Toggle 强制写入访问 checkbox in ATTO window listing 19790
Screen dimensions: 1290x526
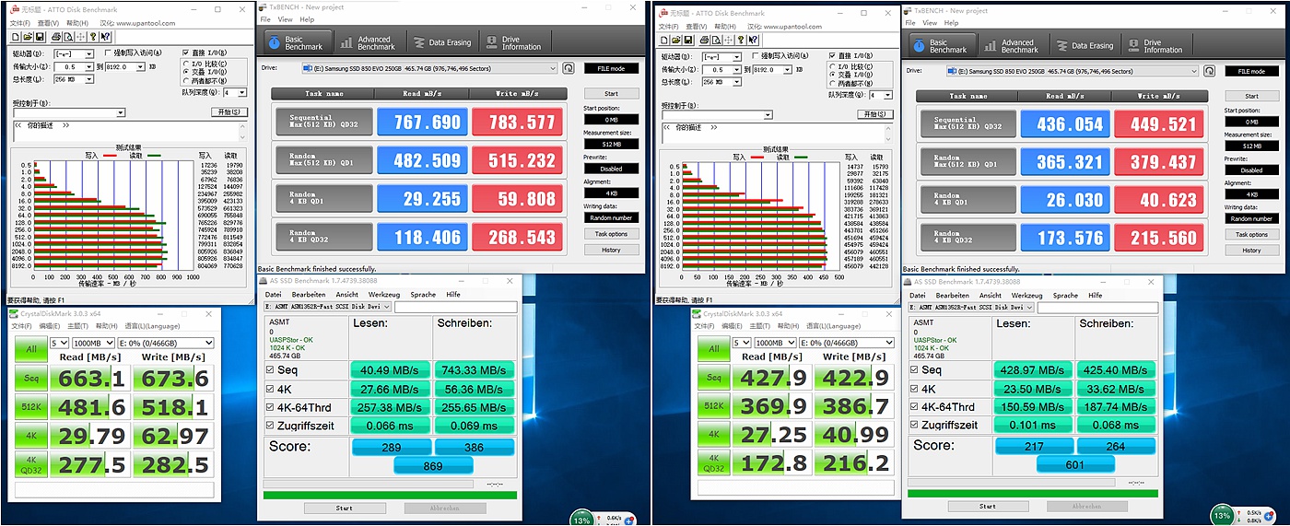point(108,53)
